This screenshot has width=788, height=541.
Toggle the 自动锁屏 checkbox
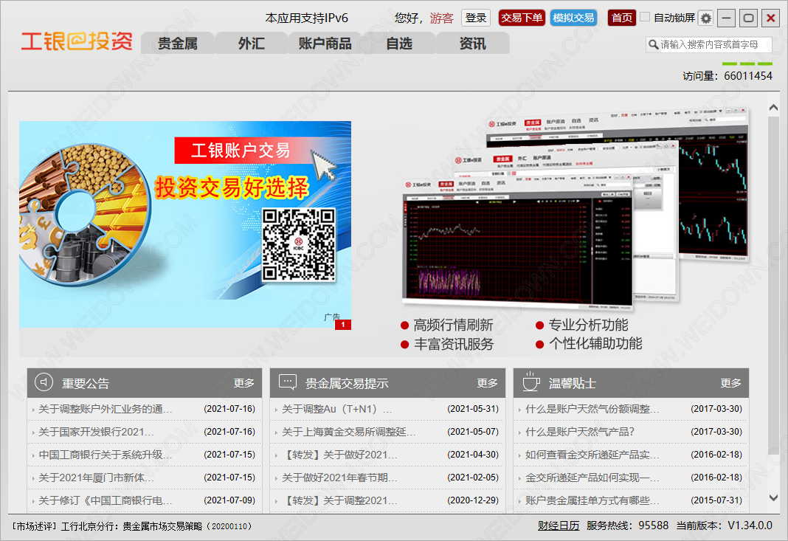click(645, 16)
